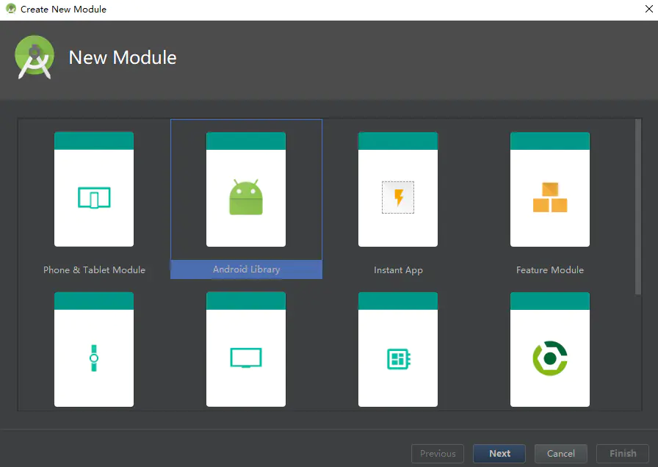Click the Cancel button
The width and height of the screenshot is (658, 467).
coord(560,454)
